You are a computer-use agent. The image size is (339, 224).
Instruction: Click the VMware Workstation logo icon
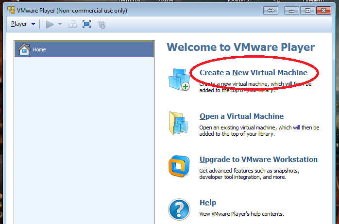pyautogui.click(x=179, y=166)
